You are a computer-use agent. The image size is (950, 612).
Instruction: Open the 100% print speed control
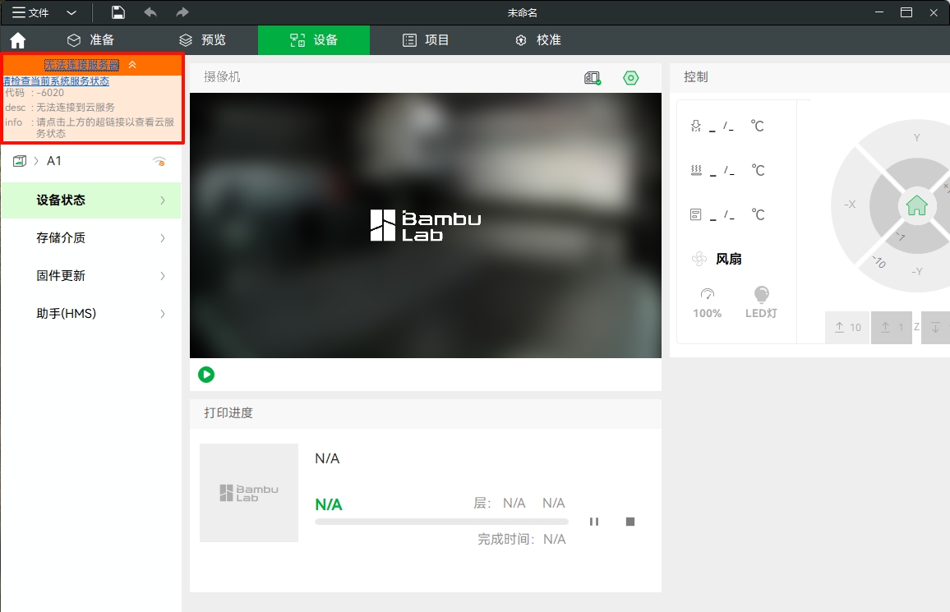708,303
